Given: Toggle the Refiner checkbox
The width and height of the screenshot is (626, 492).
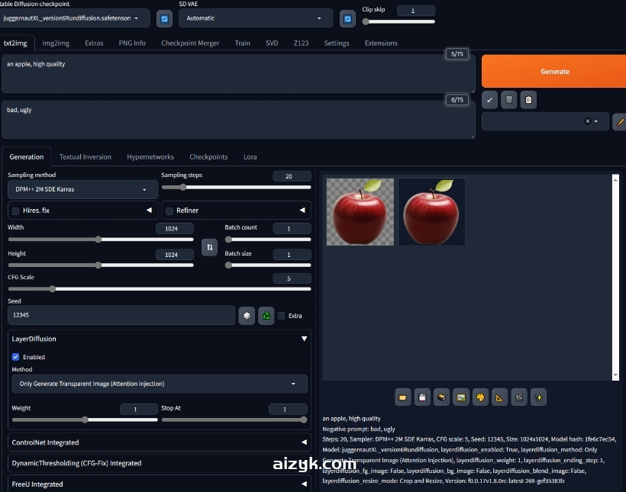Looking at the screenshot, I should point(169,211).
